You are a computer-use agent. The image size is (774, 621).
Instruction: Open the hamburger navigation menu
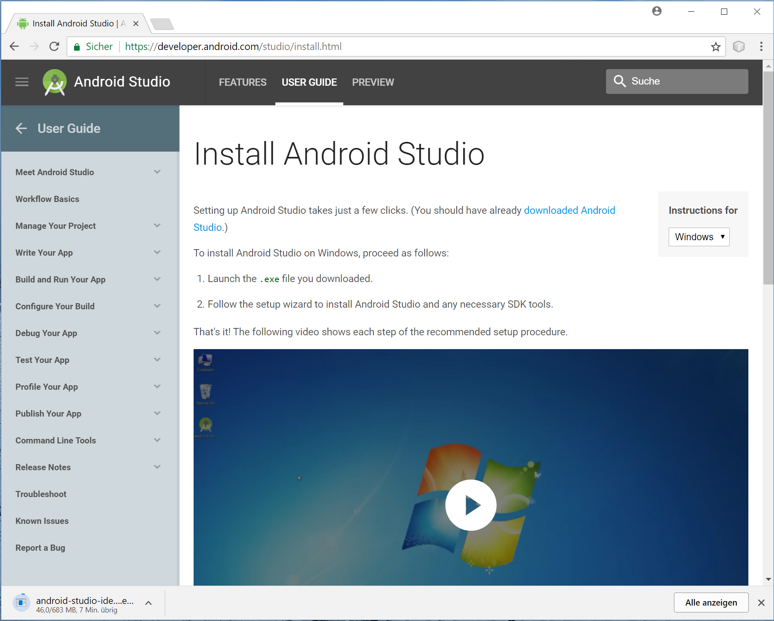pos(22,82)
